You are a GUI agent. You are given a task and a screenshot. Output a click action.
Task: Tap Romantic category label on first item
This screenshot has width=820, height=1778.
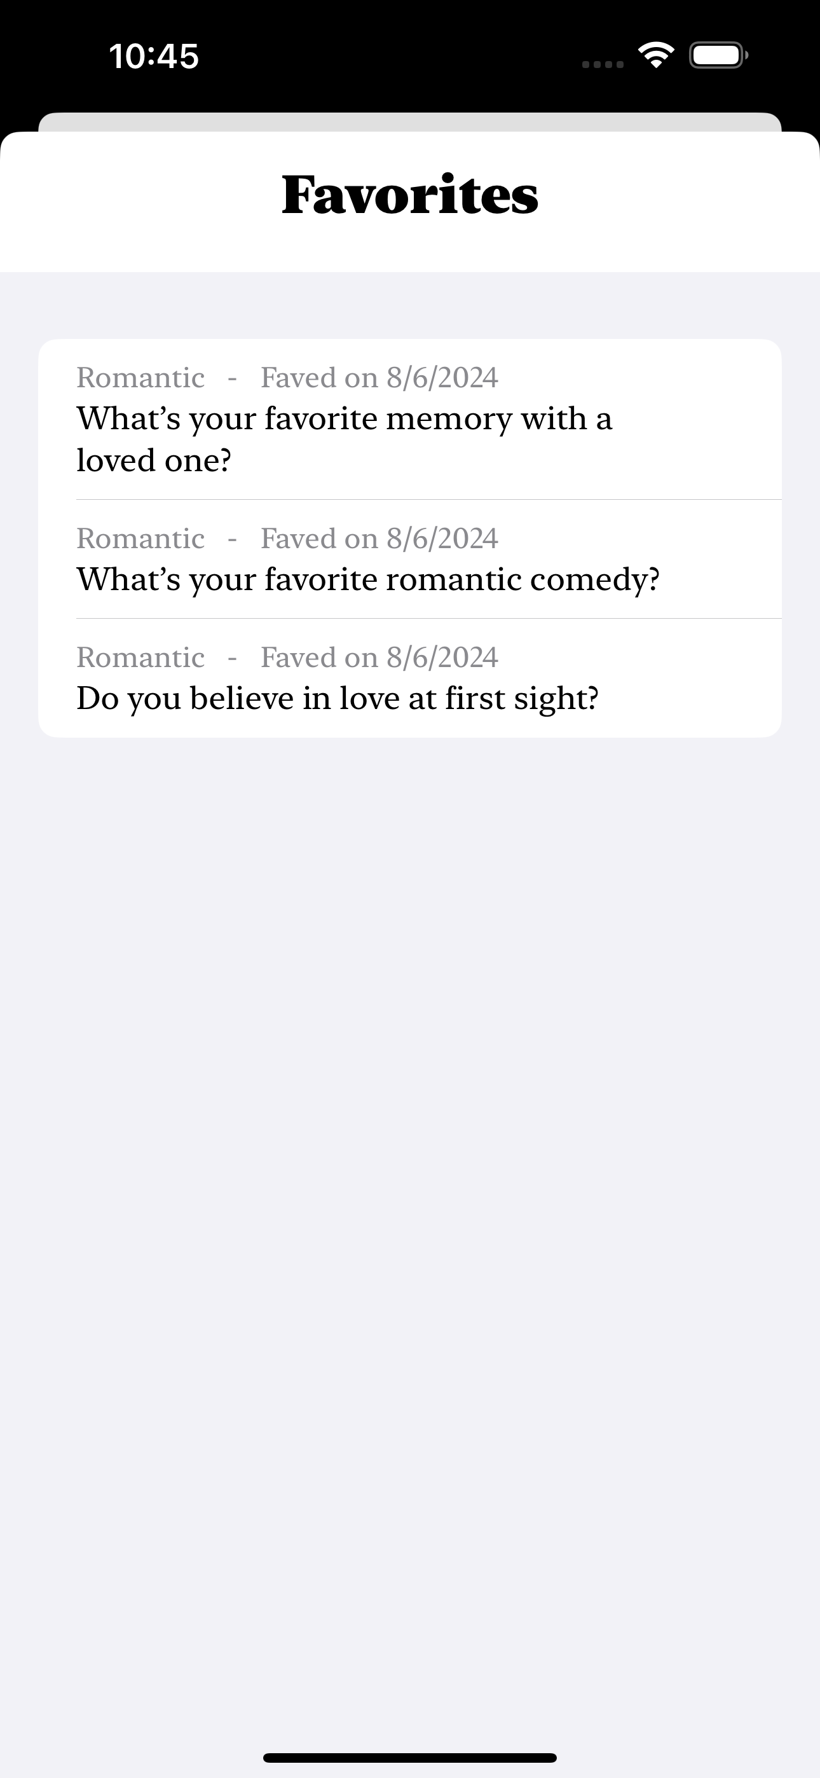pos(141,378)
